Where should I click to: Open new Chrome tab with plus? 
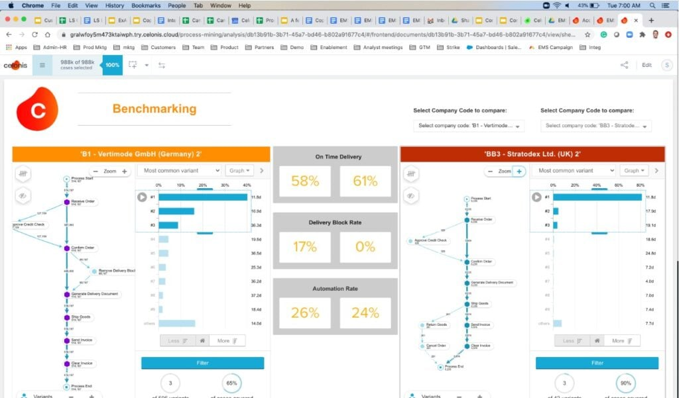[651, 21]
